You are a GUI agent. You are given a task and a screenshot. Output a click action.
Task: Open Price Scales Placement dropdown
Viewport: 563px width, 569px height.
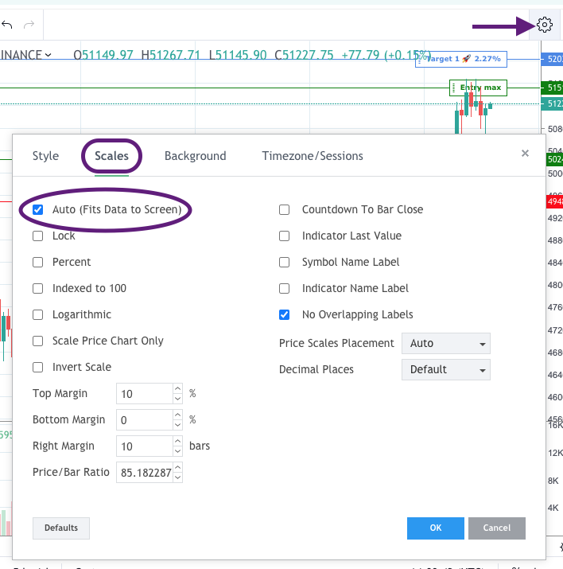(x=445, y=344)
